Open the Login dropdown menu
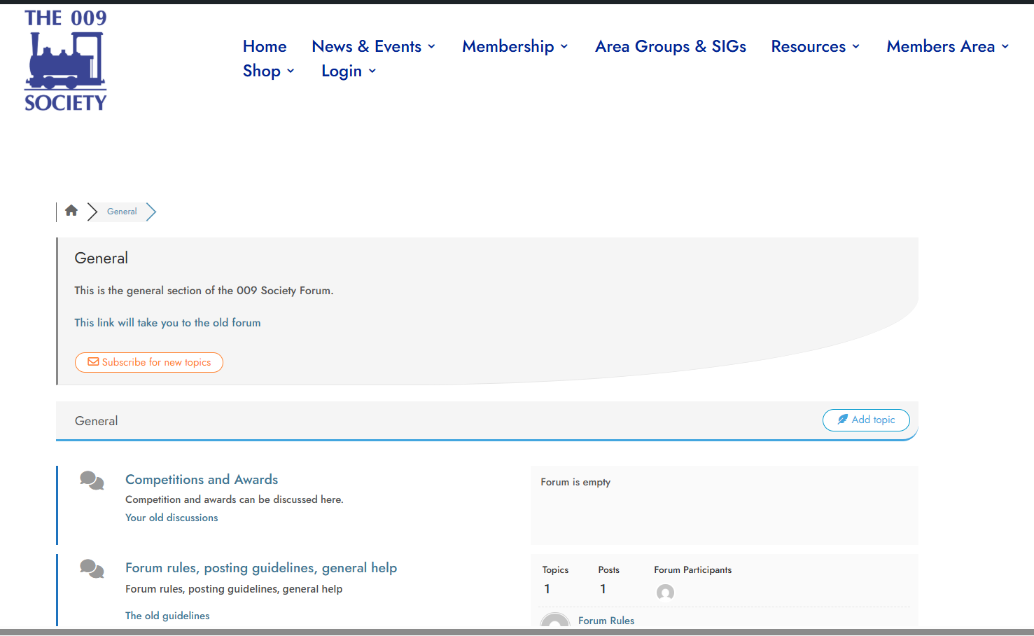The width and height of the screenshot is (1034, 636). click(x=348, y=71)
